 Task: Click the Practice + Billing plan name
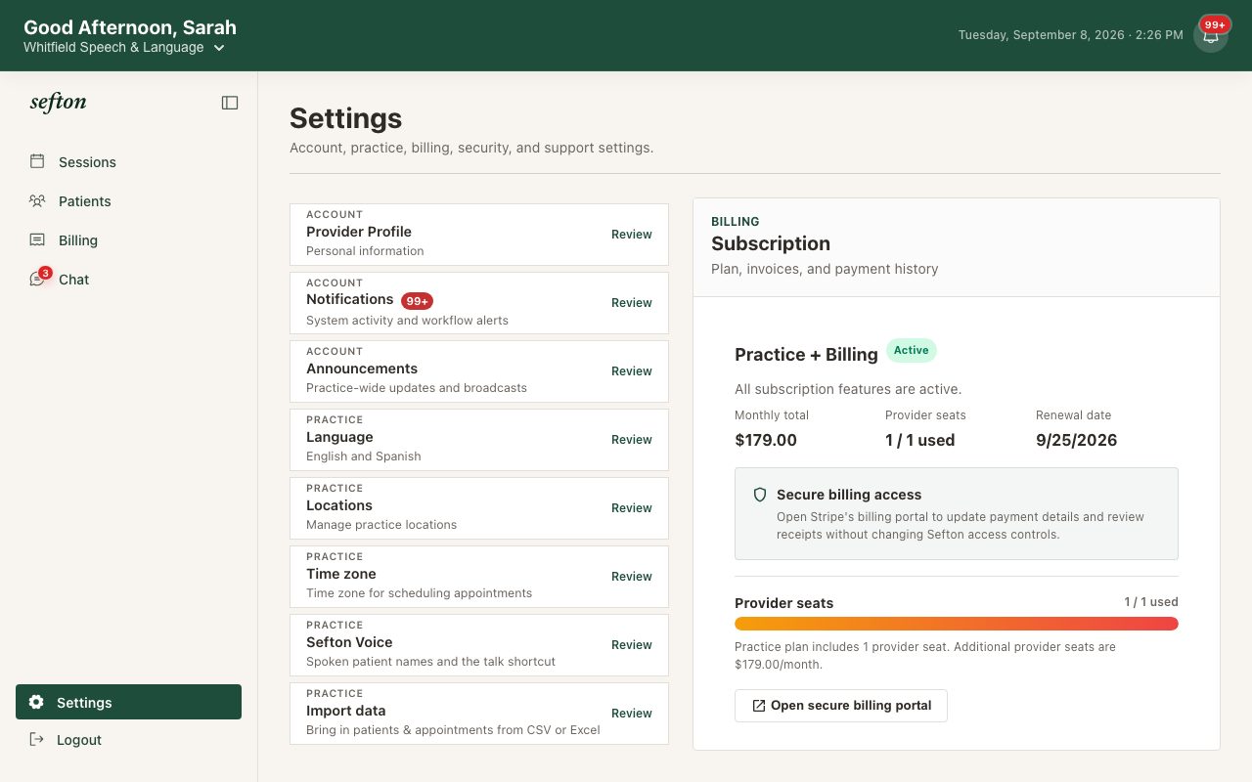coord(806,355)
